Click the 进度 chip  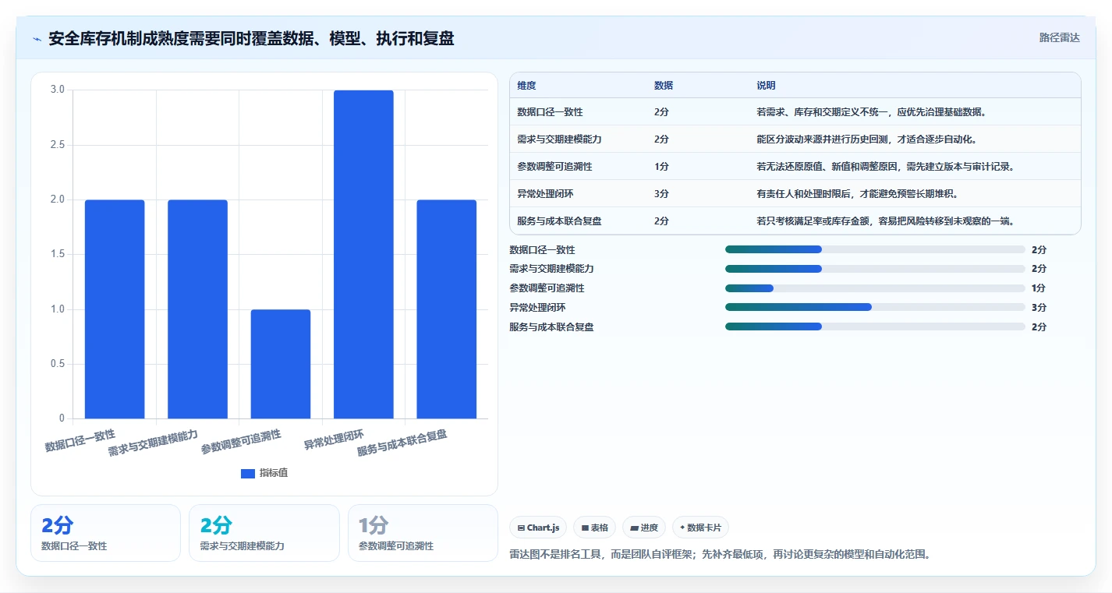644,528
